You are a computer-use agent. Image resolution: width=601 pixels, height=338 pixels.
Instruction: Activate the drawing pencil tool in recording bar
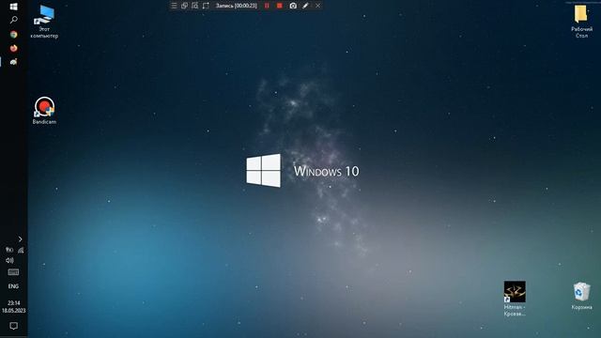pos(305,6)
